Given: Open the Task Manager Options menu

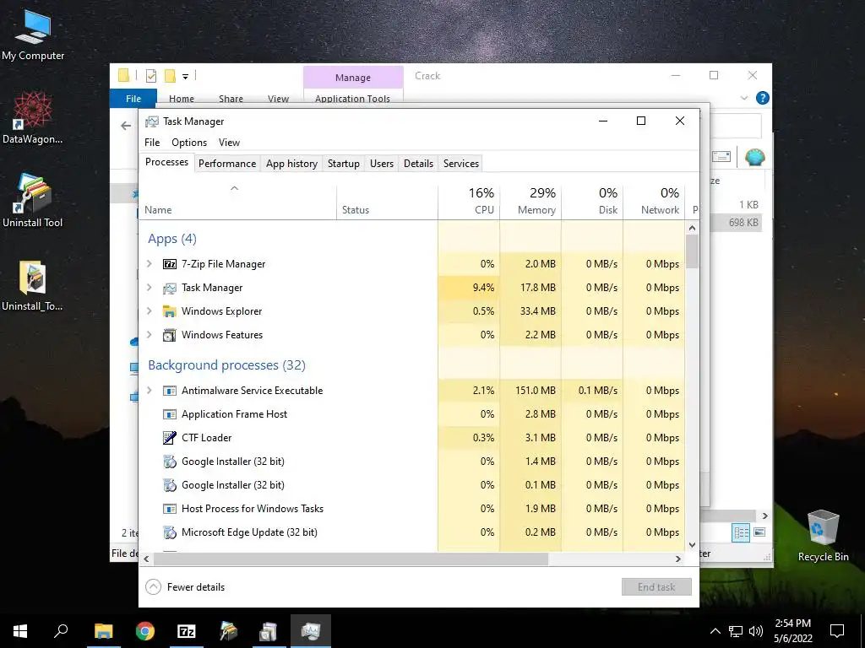Looking at the screenshot, I should click(x=189, y=143).
